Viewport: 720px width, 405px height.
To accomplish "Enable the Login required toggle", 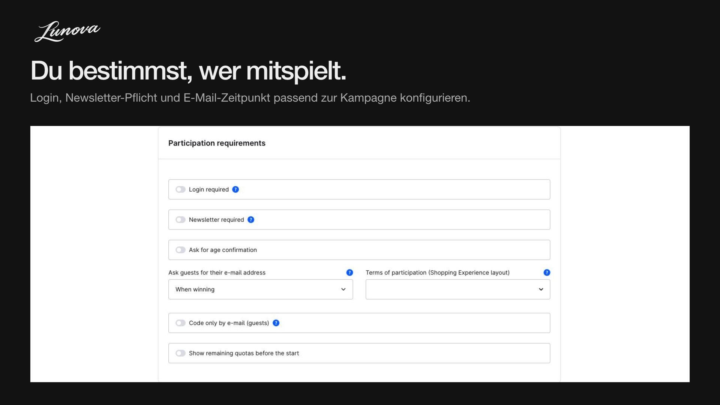I will click(x=180, y=189).
